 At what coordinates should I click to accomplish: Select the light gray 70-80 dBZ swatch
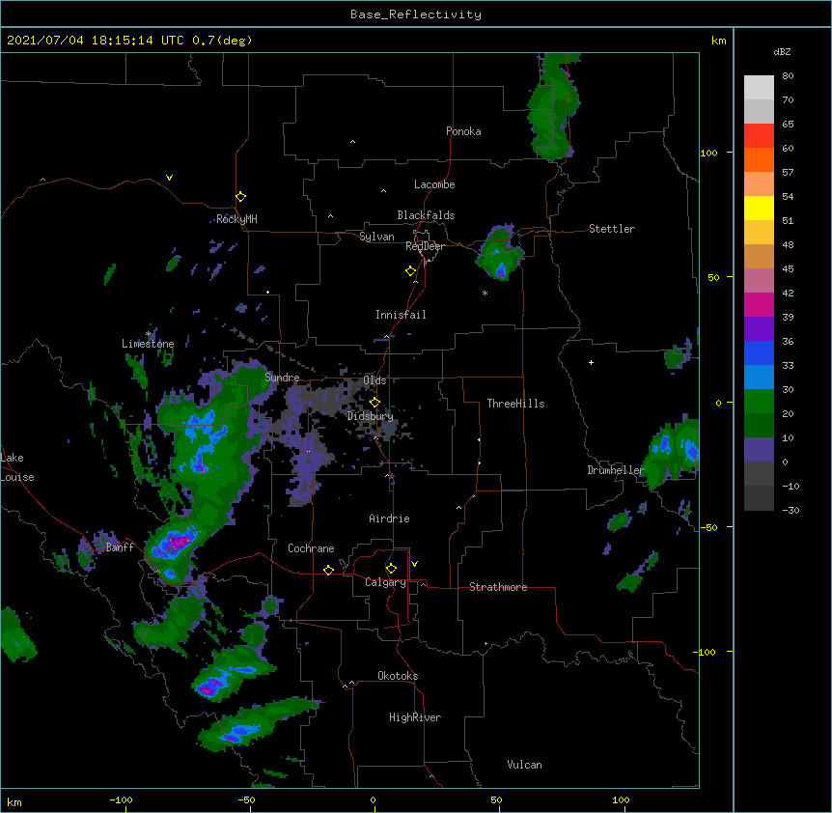coord(759,88)
